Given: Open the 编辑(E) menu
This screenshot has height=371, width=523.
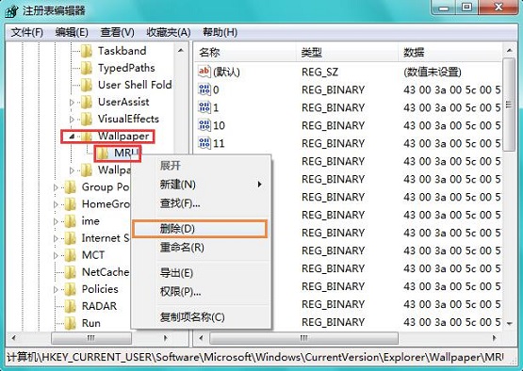Looking at the screenshot, I should pos(72,32).
